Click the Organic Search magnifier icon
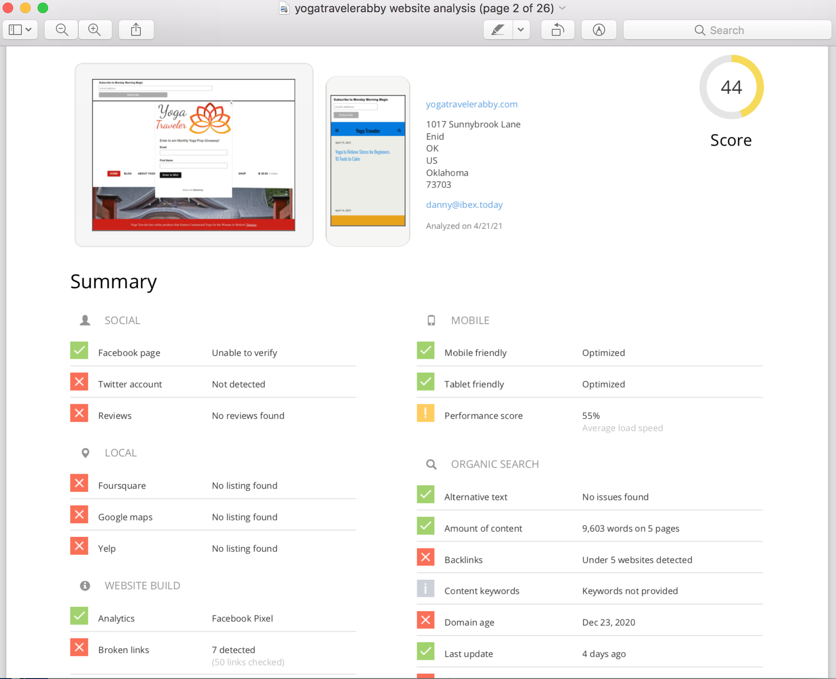Image resolution: width=836 pixels, height=679 pixels. click(431, 464)
